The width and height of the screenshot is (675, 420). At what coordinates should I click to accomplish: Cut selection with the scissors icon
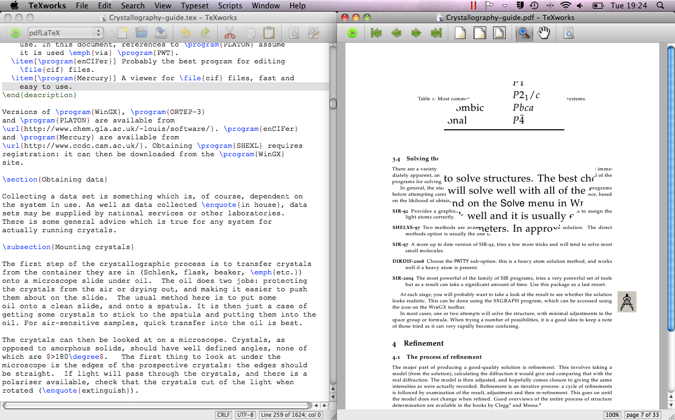(x=229, y=33)
